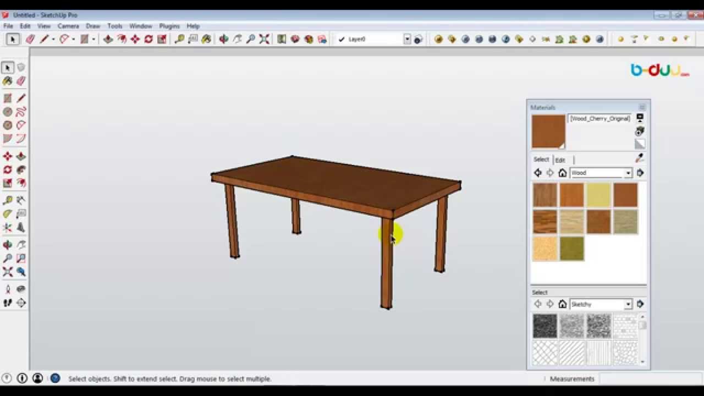Pick the Eraser tool in the top toolbar

[x=30, y=39]
